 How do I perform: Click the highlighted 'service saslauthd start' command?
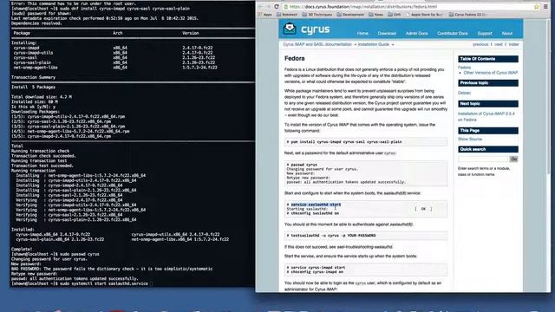point(316,205)
